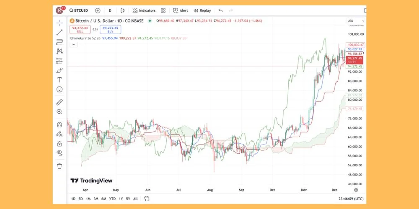Delete drawings with the trash icon
This screenshot has height=209, width=419.
(59, 166)
